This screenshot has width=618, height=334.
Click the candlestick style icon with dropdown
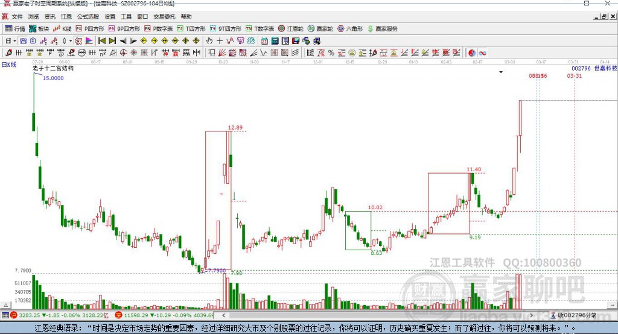64,41
